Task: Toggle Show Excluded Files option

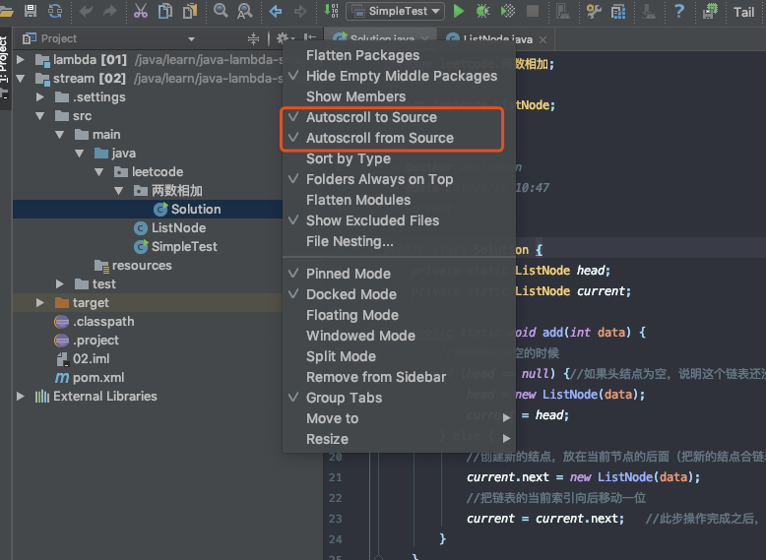Action: tap(399, 220)
